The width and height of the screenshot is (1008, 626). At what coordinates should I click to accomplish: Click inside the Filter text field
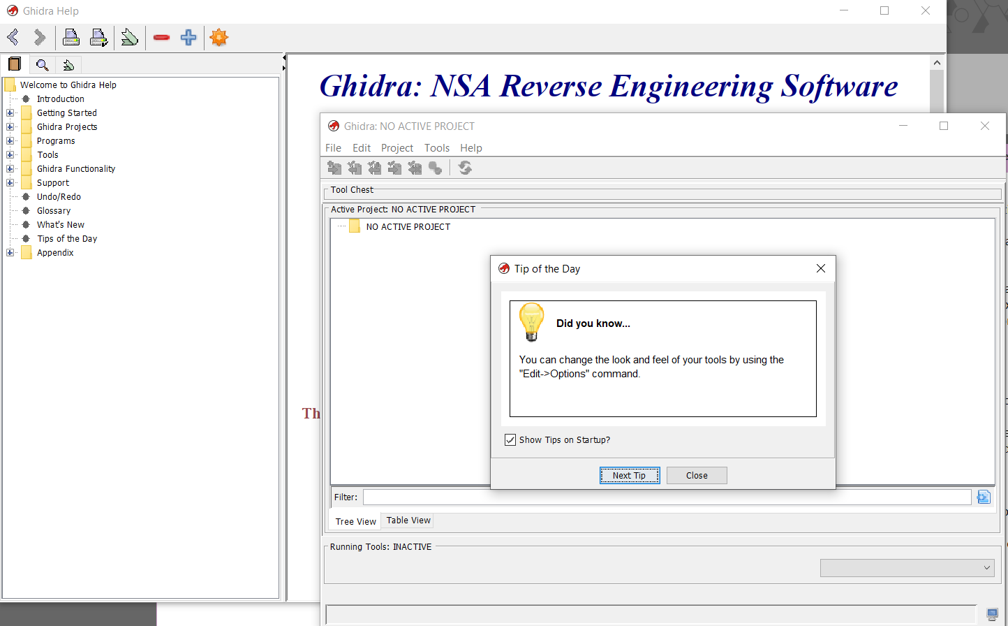pyautogui.click(x=667, y=497)
